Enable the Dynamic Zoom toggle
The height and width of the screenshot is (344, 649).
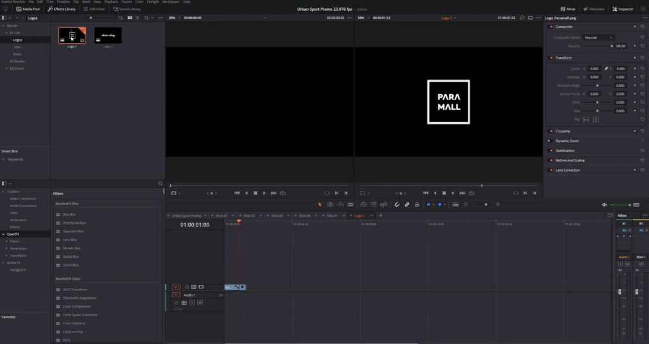550,141
